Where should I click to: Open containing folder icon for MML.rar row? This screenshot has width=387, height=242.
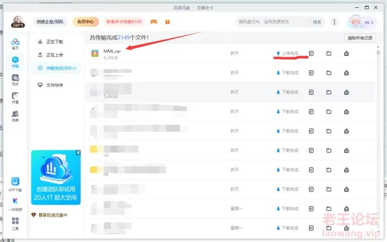(x=329, y=53)
